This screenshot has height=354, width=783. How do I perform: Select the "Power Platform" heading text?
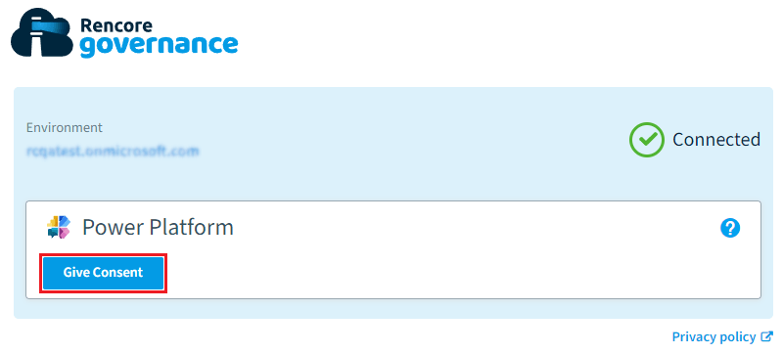tap(158, 227)
